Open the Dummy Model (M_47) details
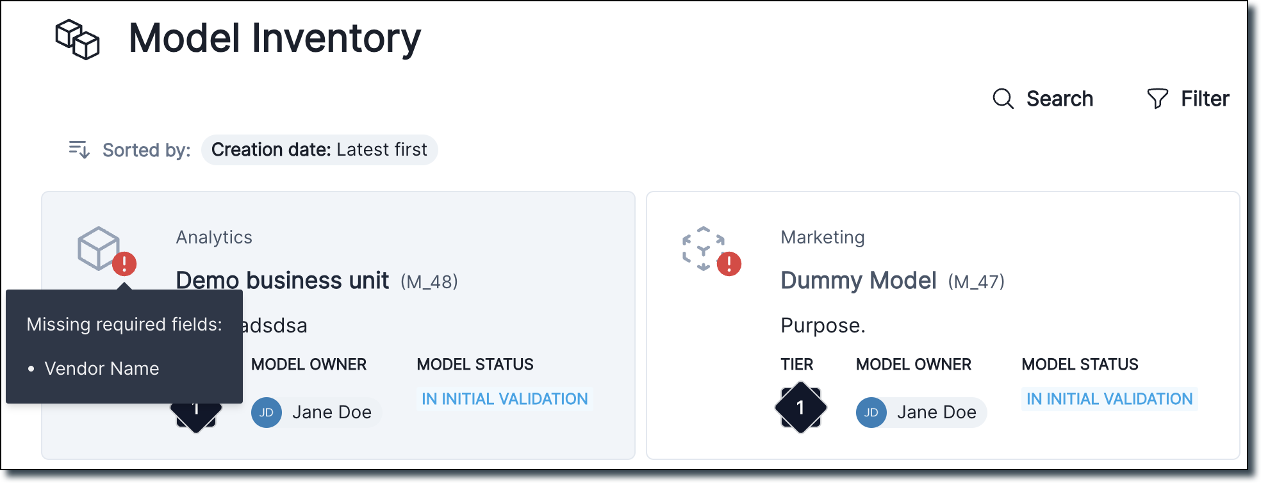Screen dimensions: 1261x483 pyautogui.click(x=859, y=281)
